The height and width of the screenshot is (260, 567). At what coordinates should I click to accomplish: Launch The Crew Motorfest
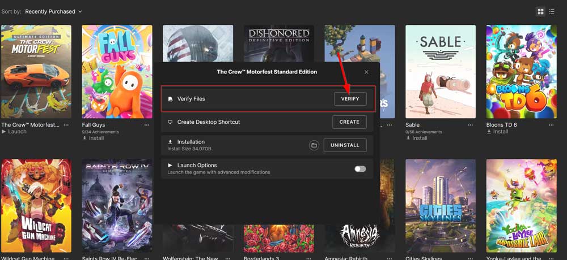[x=14, y=132]
